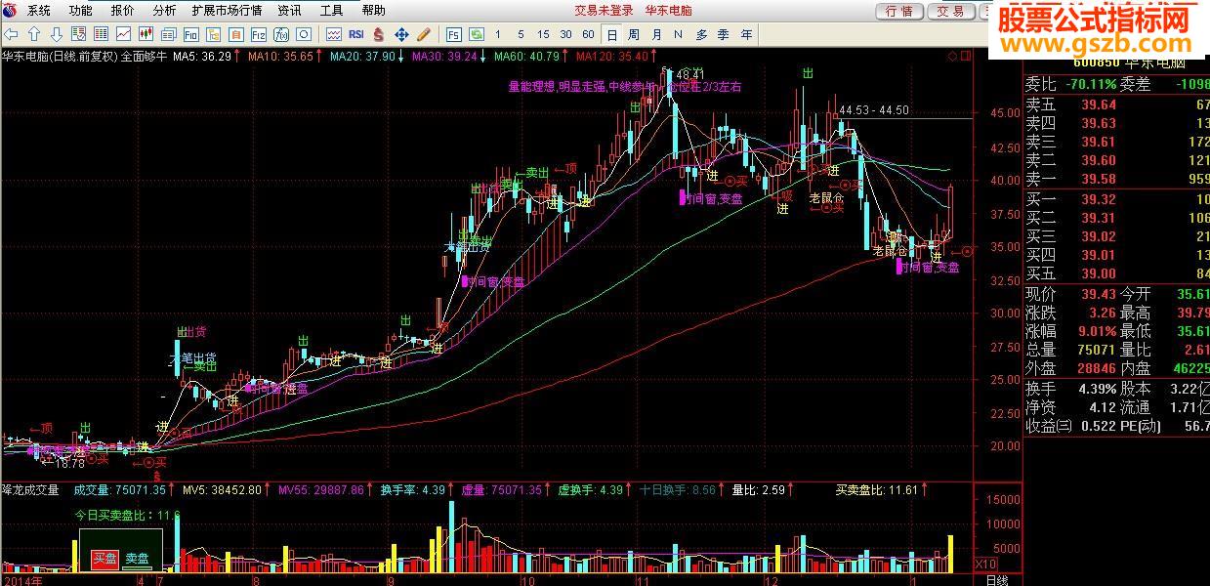
Task: Select the 多 multi-period option
Action: click(701, 34)
